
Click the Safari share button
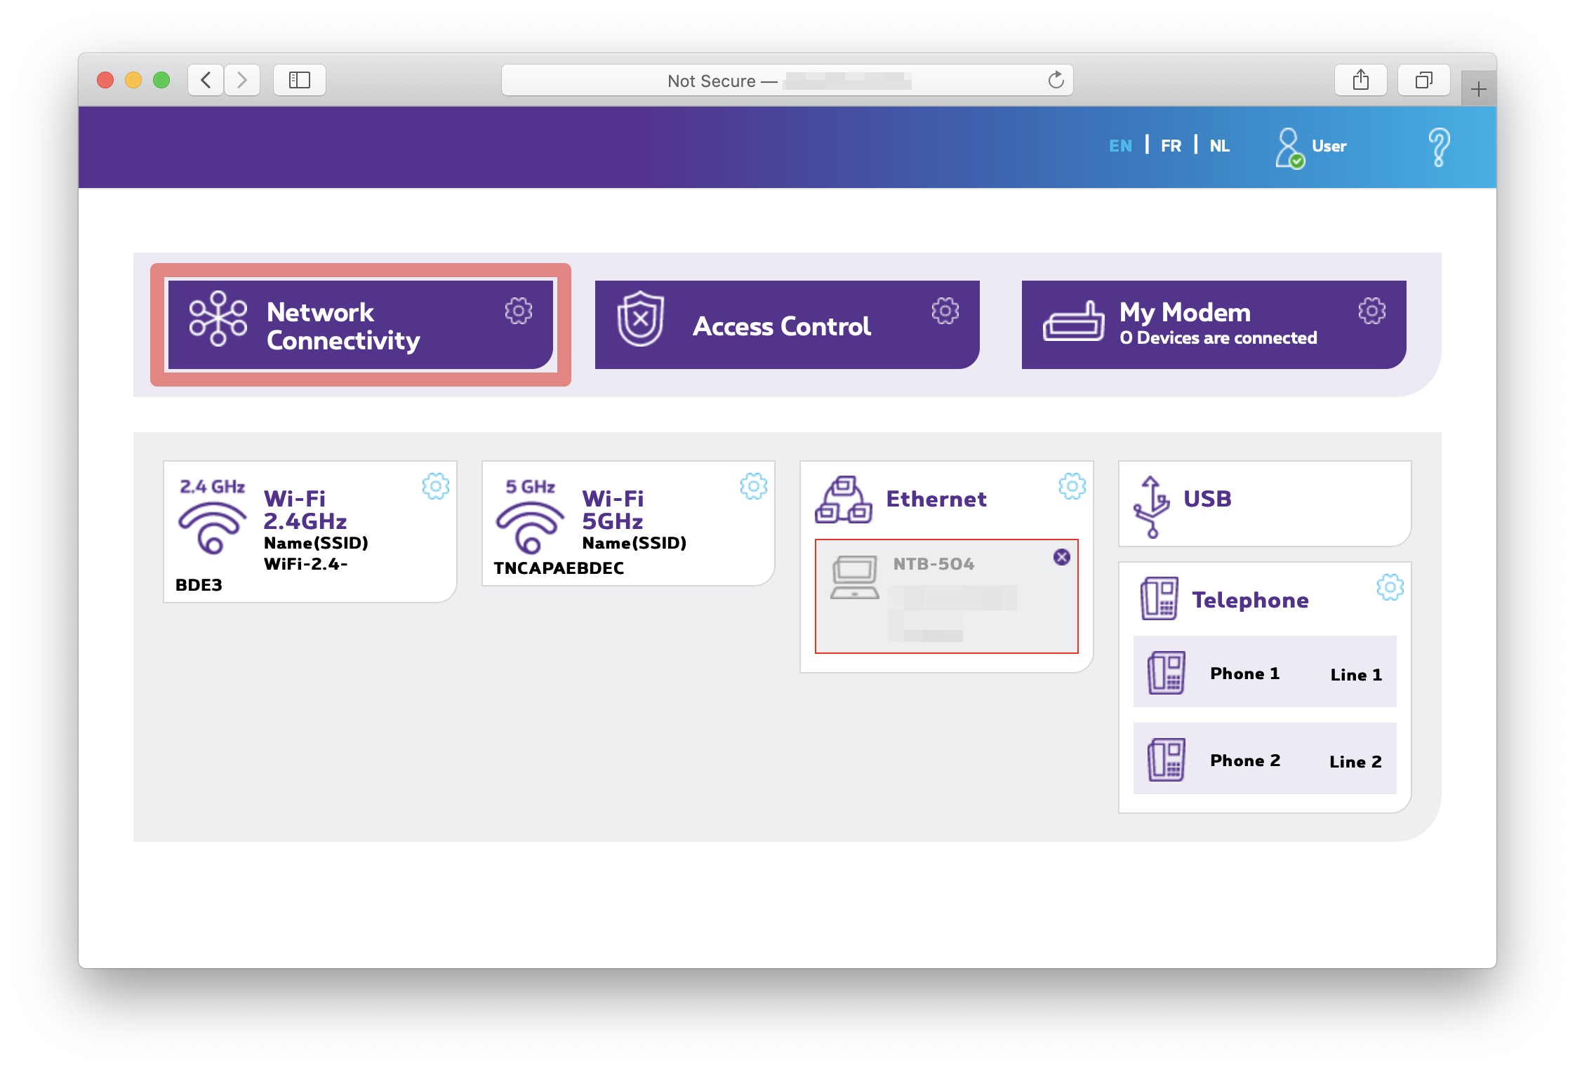(1361, 80)
